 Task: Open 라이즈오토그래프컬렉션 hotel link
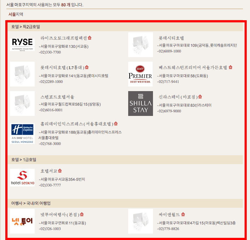[64, 38]
